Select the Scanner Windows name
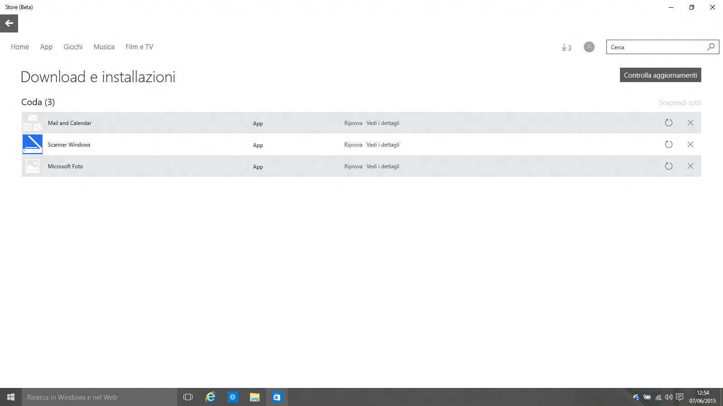Viewport: 723px width, 406px height. 69,145
